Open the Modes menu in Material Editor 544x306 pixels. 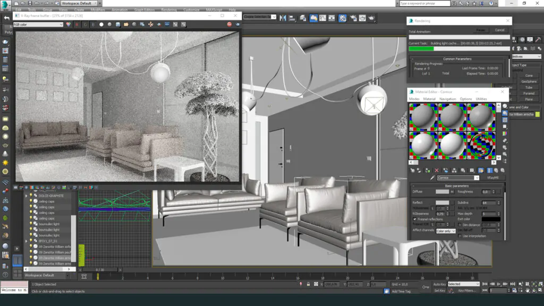click(414, 99)
